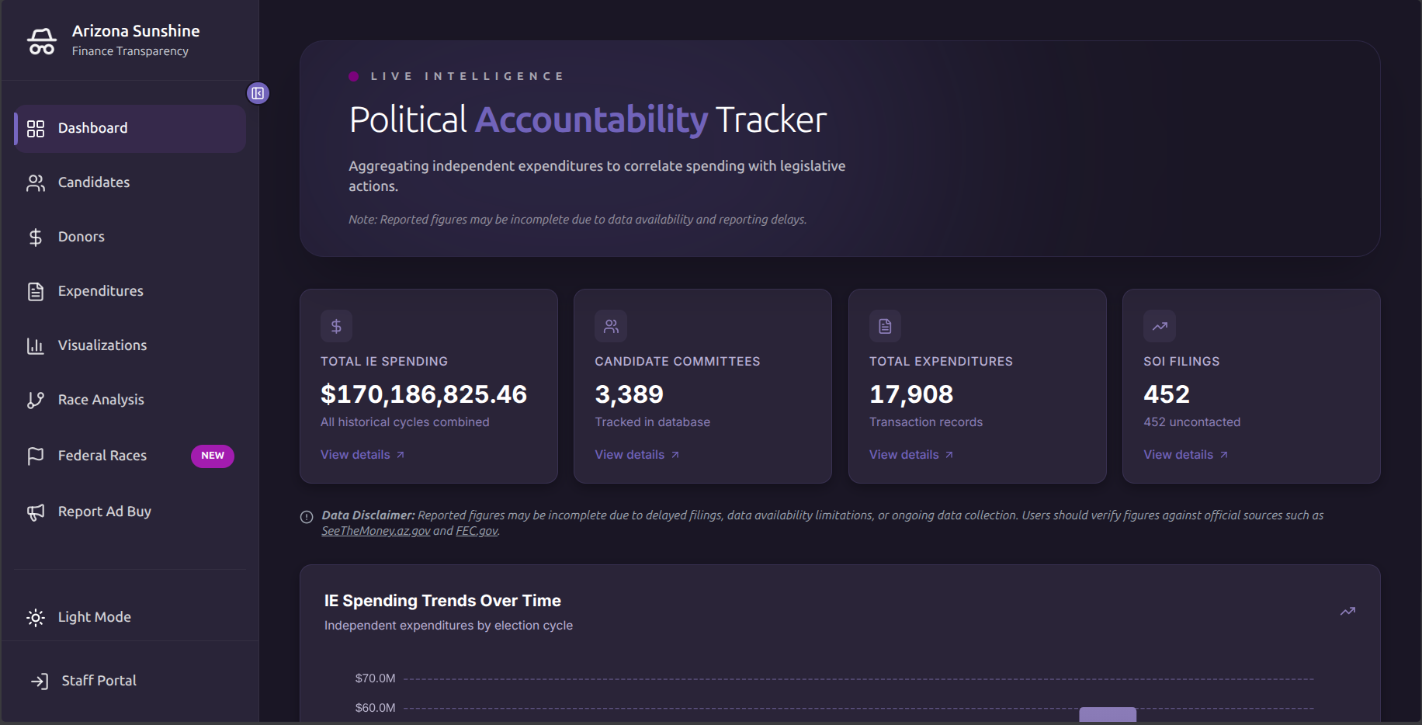Click the Arizona Sunshine spy logo icon
Viewport: 1422px width, 725px height.
pyautogui.click(x=42, y=41)
